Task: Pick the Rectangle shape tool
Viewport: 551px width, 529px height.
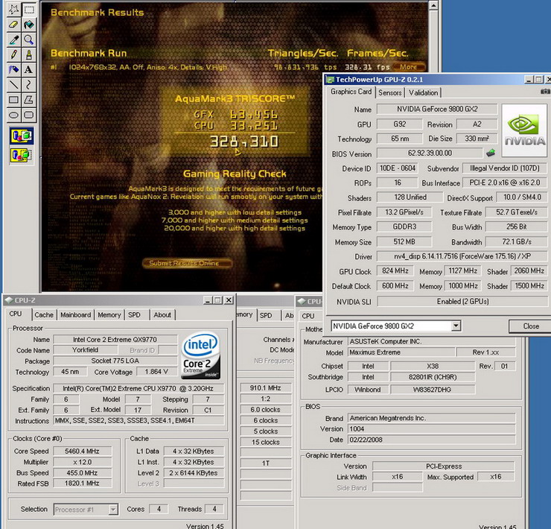Action: pos(13,100)
